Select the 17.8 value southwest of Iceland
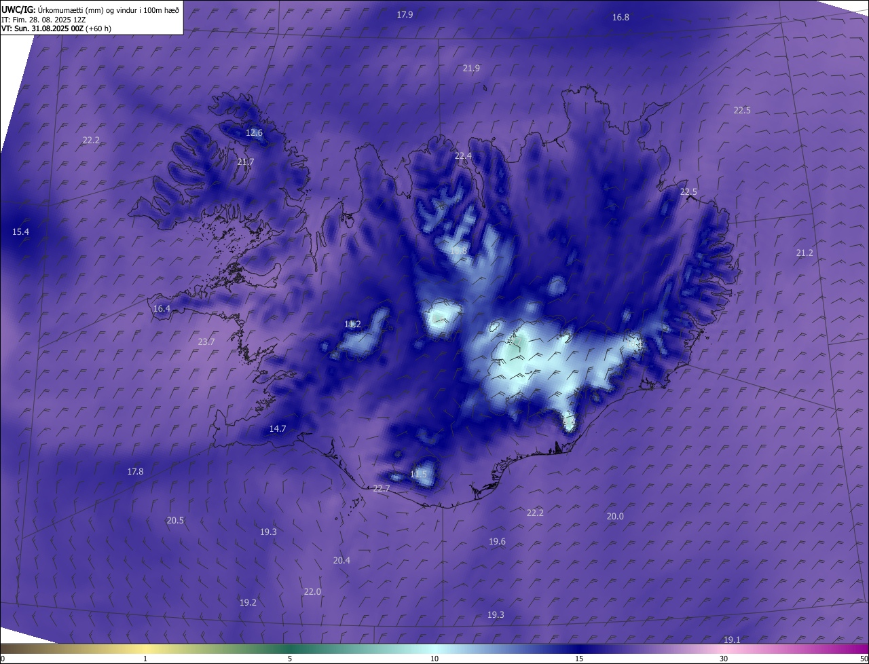 (135, 472)
